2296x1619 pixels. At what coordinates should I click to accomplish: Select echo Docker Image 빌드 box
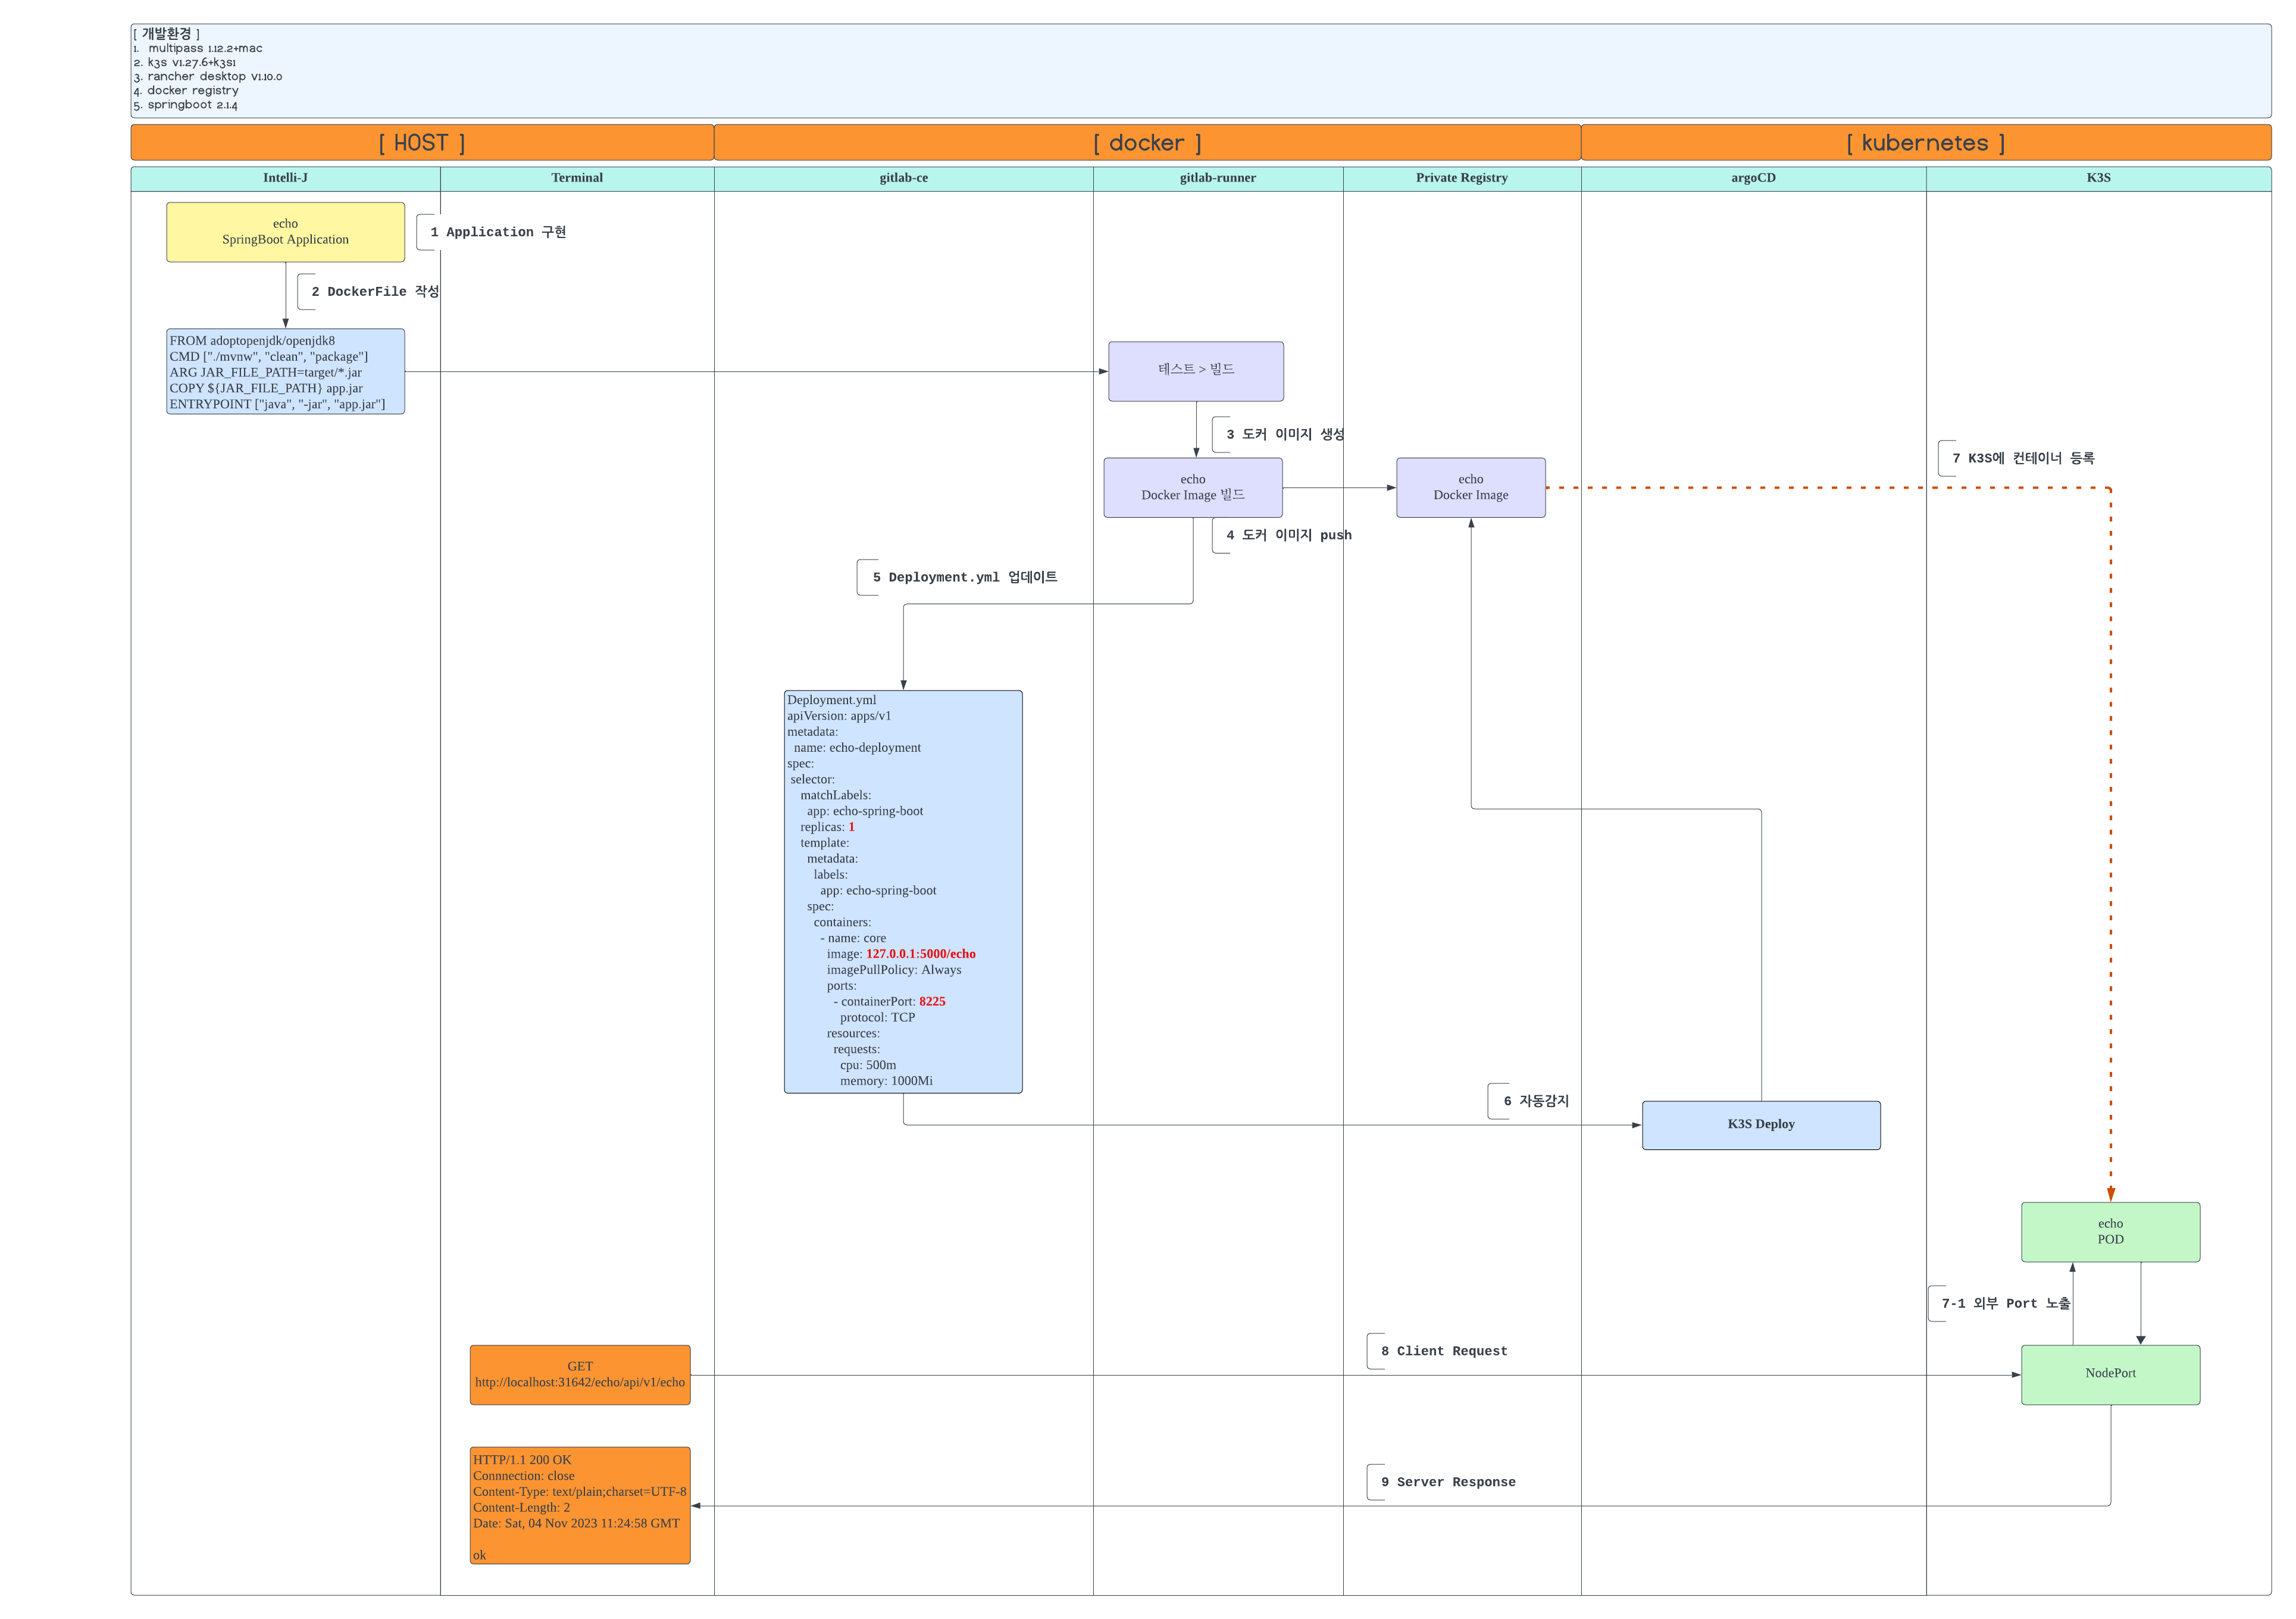coord(1192,488)
